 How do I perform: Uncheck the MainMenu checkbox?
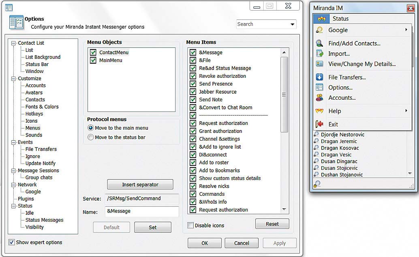click(x=93, y=60)
